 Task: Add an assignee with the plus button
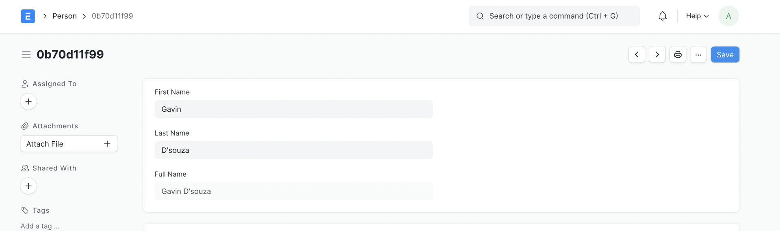point(28,101)
